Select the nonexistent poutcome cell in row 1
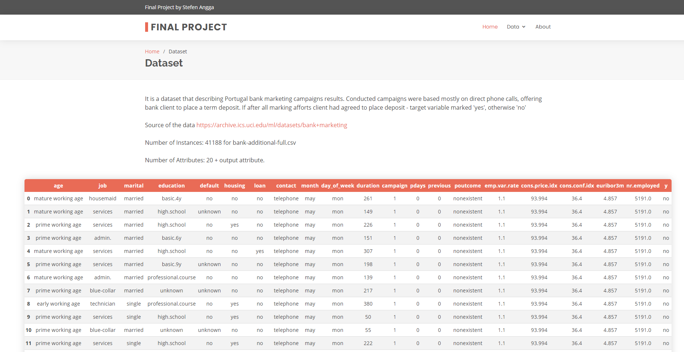Image resolution: width=684 pixels, height=352 pixels. click(468, 211)
